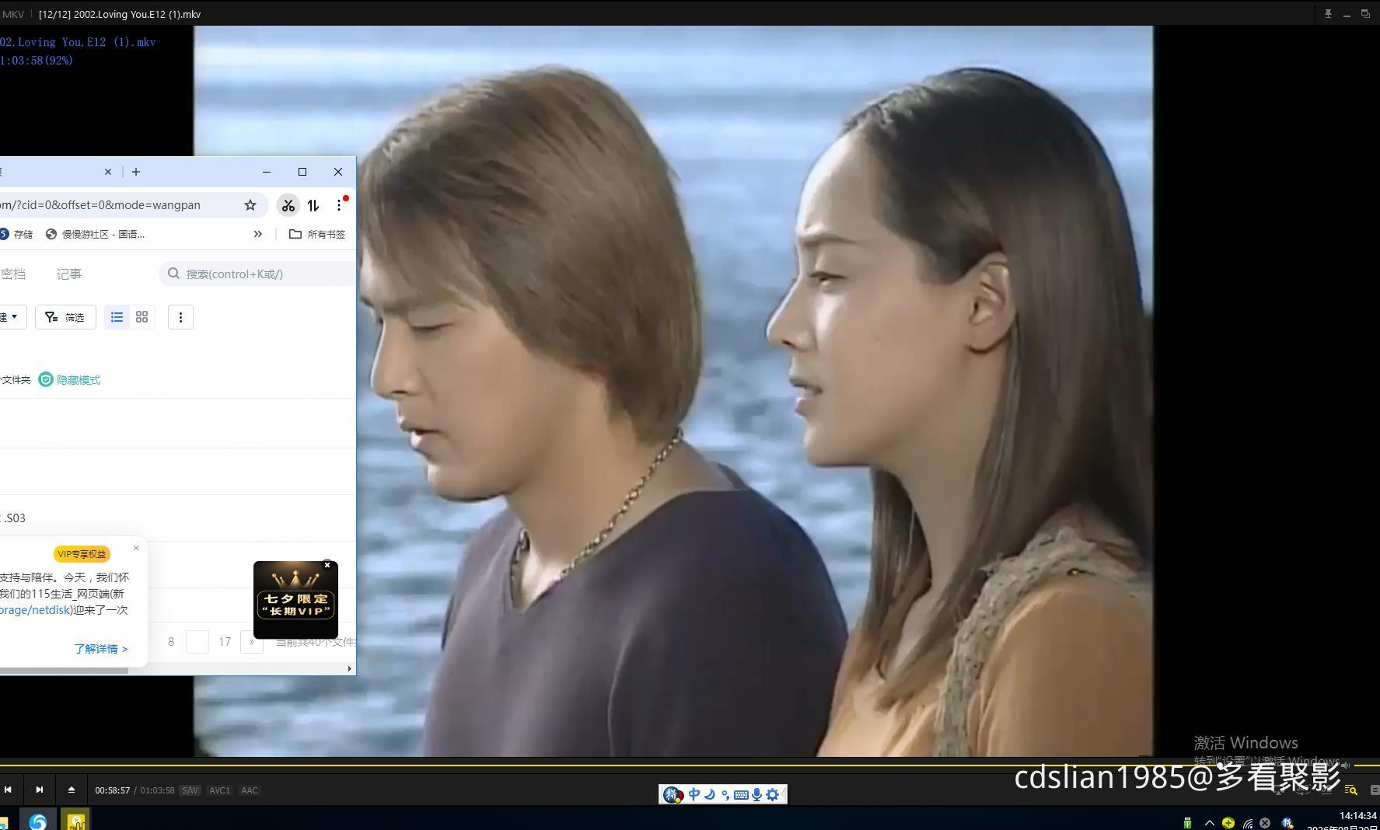This screenshot has height=830, width=1380.
Task: Click the network icon in the tray
Action: (x=1247, y=824)
